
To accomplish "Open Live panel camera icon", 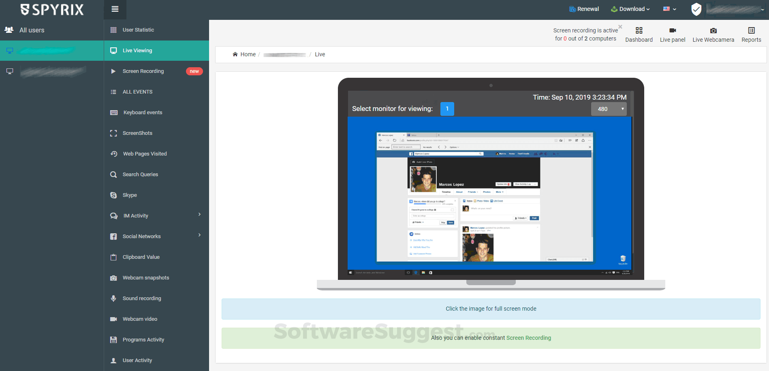I will click(x=672, y=31).
